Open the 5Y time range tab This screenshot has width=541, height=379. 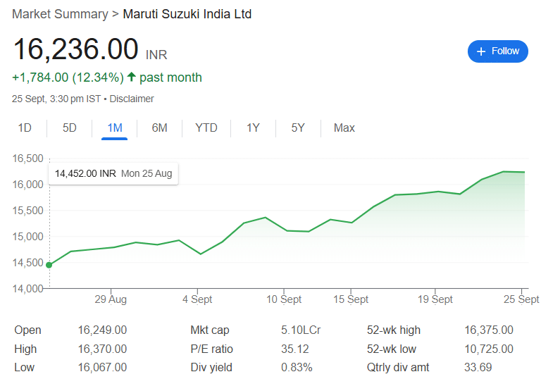tap(298, 128)
